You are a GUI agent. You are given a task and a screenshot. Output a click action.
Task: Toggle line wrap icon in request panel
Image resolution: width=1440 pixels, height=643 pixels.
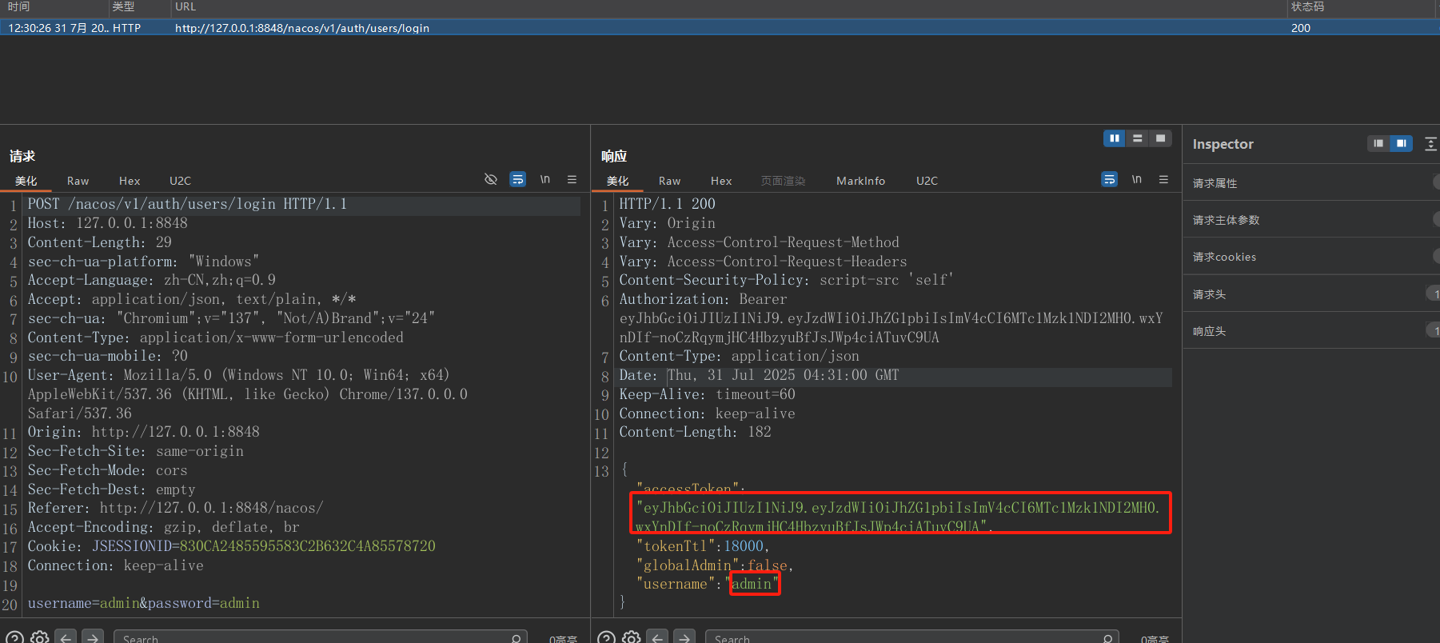518,179
